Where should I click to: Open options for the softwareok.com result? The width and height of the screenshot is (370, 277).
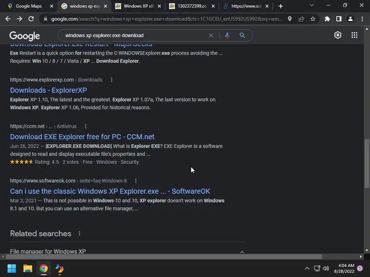click(x=136, y=181)
